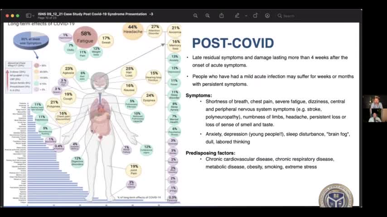Close the Preview window with red button
This screenshot has height=217, width=387.
tap(7, 16)
